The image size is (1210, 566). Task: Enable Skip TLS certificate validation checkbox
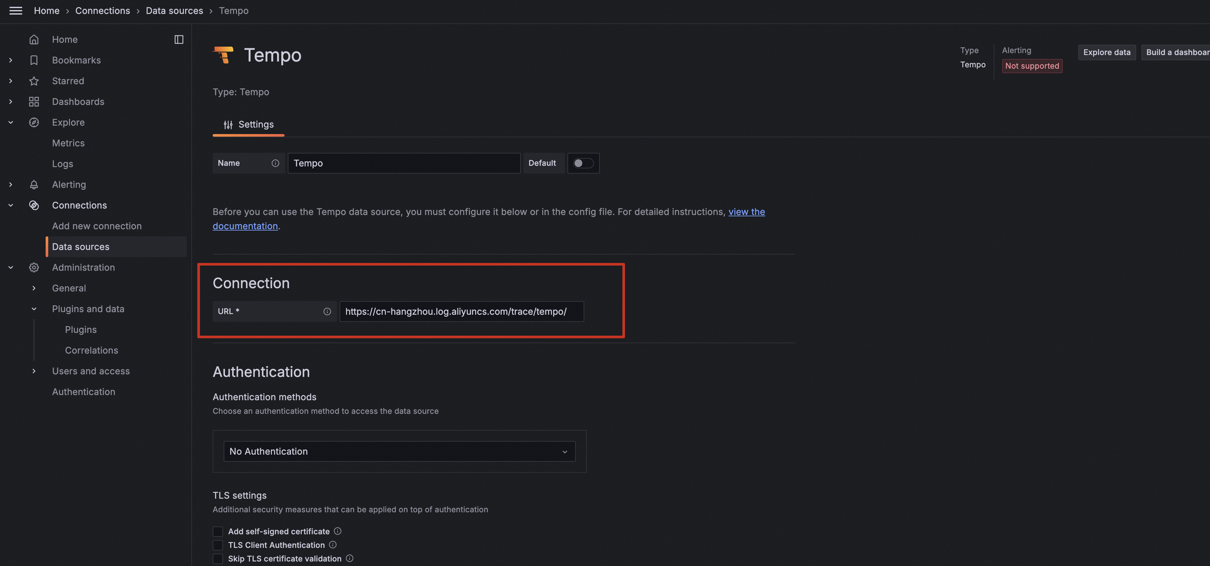218,559
